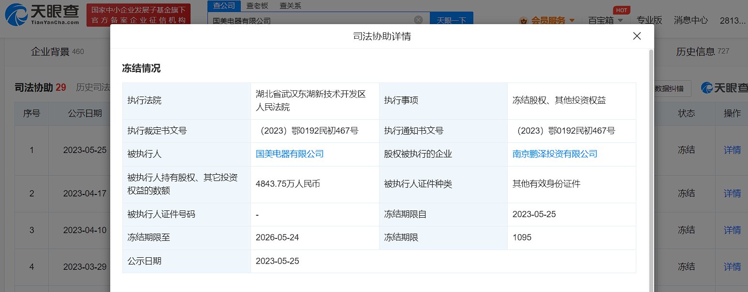748x292 pixels.
Task: Click the date beside 冻结期限自
Action: (534, 214)
